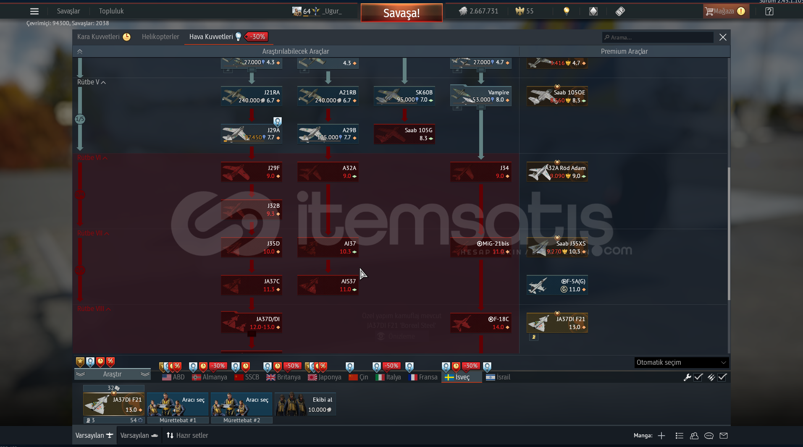Screen dimensions: 803x447
Task: Buy a crew with Ekibi al
Action: (305, 404)
